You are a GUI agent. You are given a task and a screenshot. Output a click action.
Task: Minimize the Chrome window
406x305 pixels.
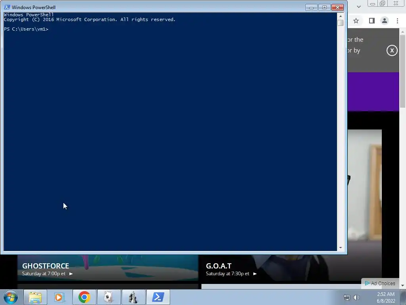373,3
